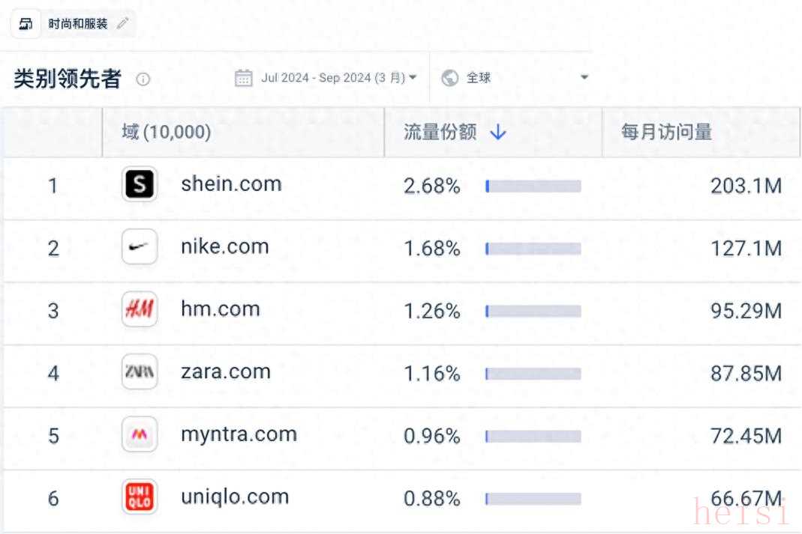Click the Zara logo icon

(140, 372)
